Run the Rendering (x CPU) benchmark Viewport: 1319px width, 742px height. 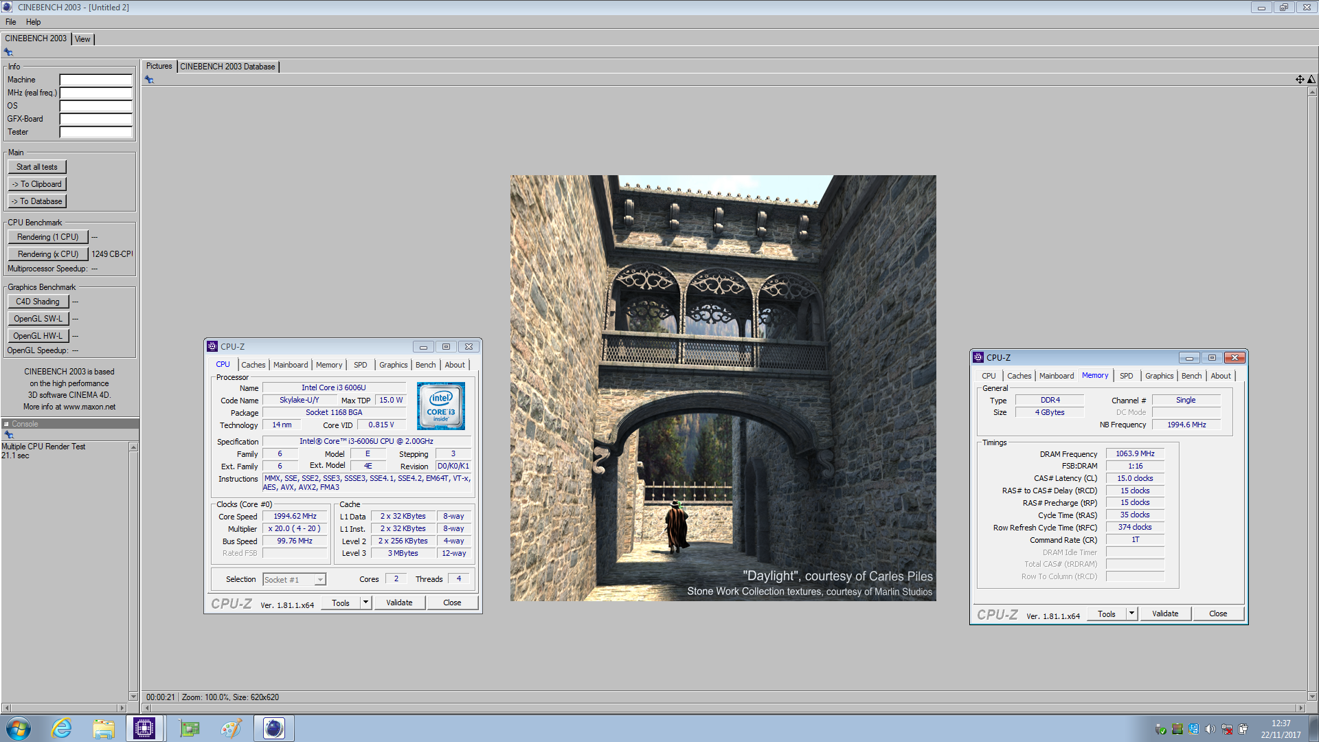click(48, 254)
